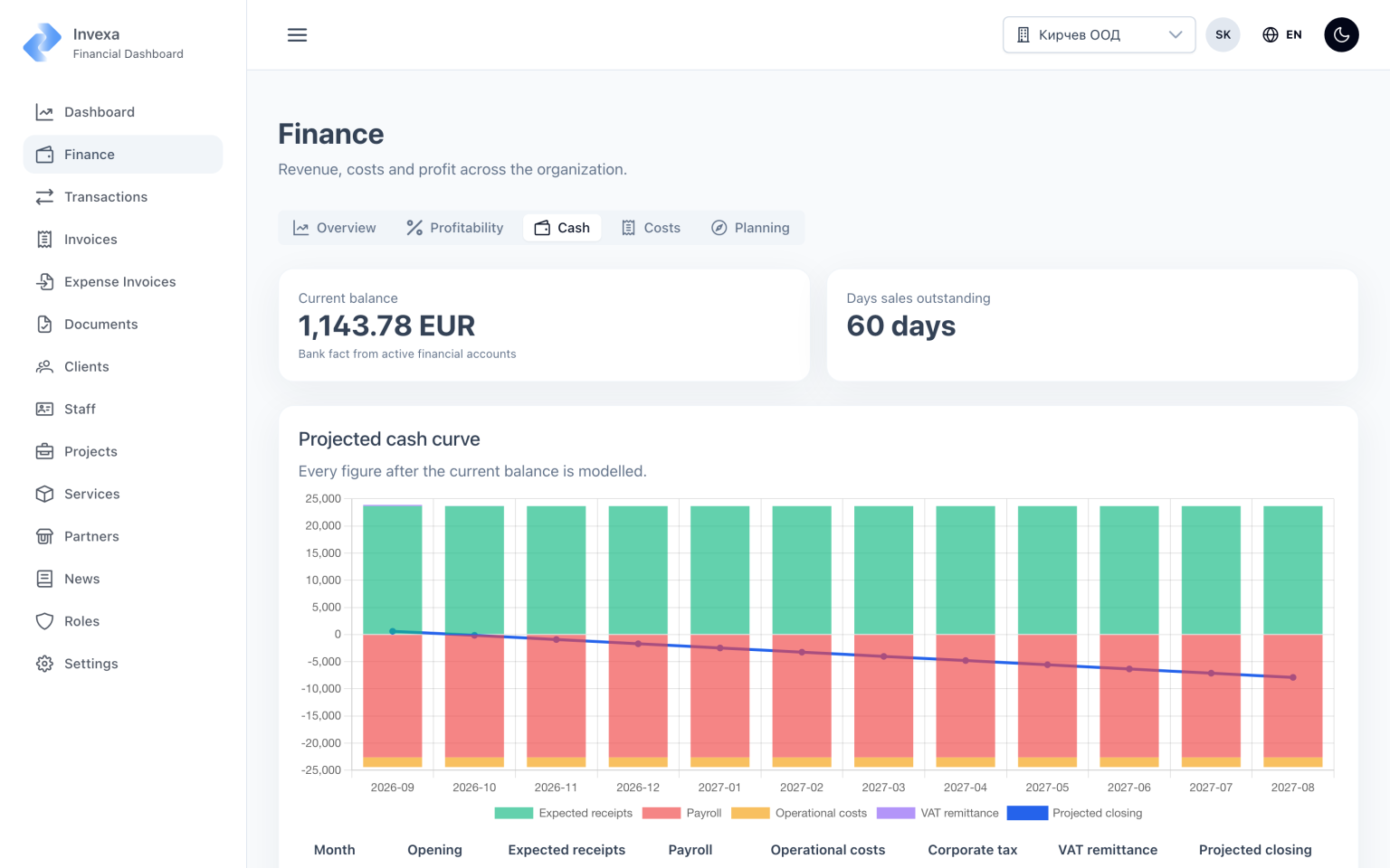The image size is (1390, 868).
Task: Click the Staff ID card icon
Action: coord(44,410)
